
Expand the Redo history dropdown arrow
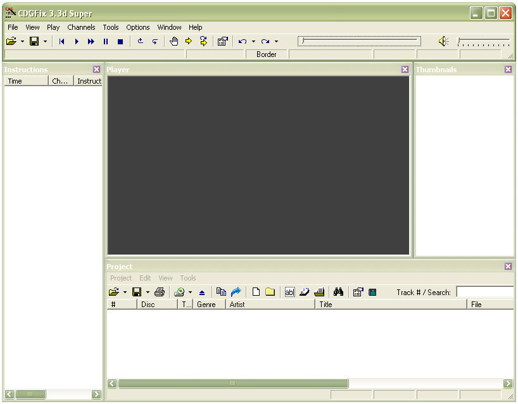[276, 42]
